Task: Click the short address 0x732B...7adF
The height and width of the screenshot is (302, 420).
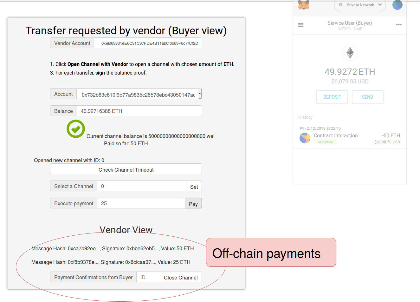Action: [x=350, y=29]
